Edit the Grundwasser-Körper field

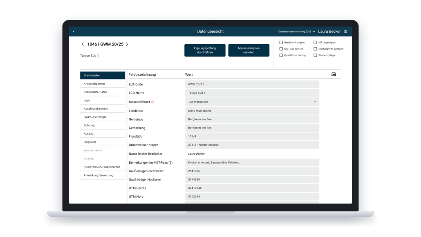coord(252,145)
